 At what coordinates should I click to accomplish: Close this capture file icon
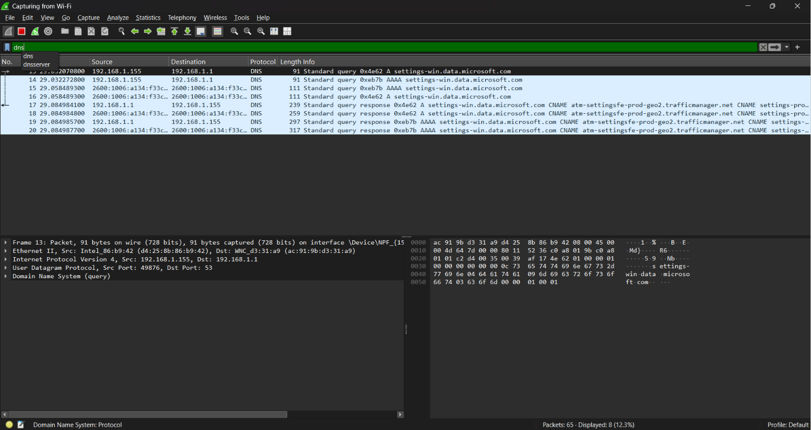coord(91,32)
